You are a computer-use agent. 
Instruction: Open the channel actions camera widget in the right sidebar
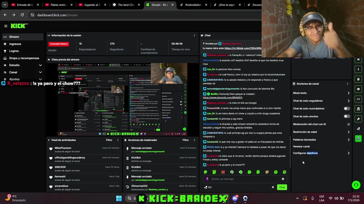tap(358, 109)
